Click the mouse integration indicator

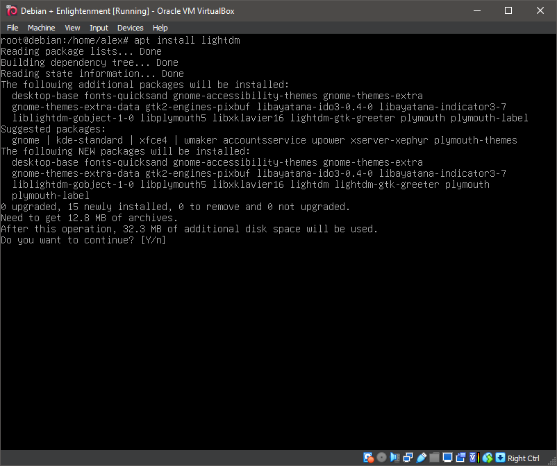point(487,458)
